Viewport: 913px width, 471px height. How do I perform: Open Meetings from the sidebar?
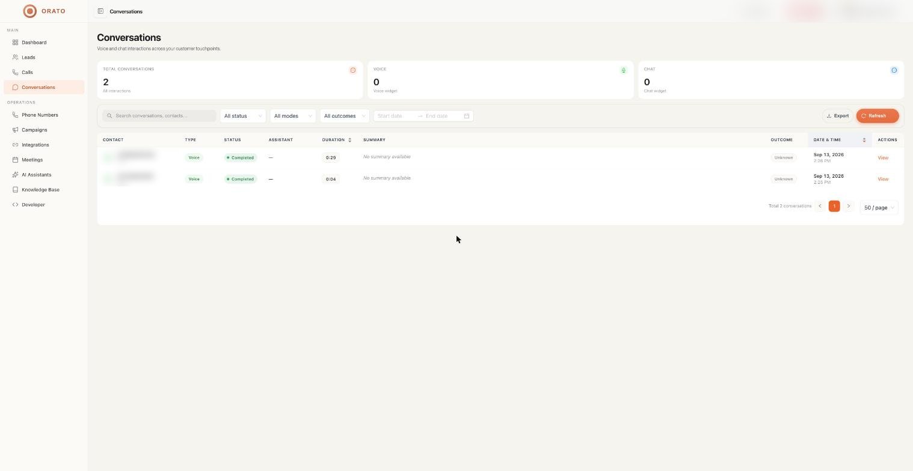44,160
